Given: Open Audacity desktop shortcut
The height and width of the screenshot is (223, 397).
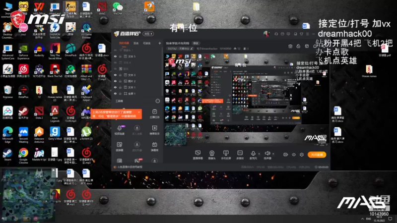Looking at the screenshot, I should click(39, 50).
